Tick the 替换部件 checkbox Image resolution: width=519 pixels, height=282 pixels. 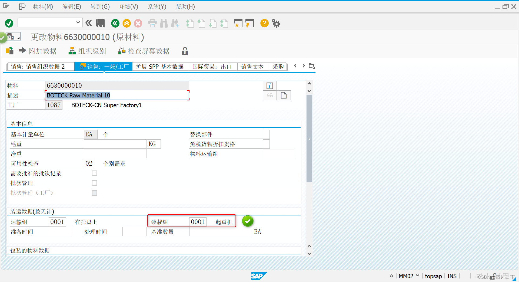(266, 134)
